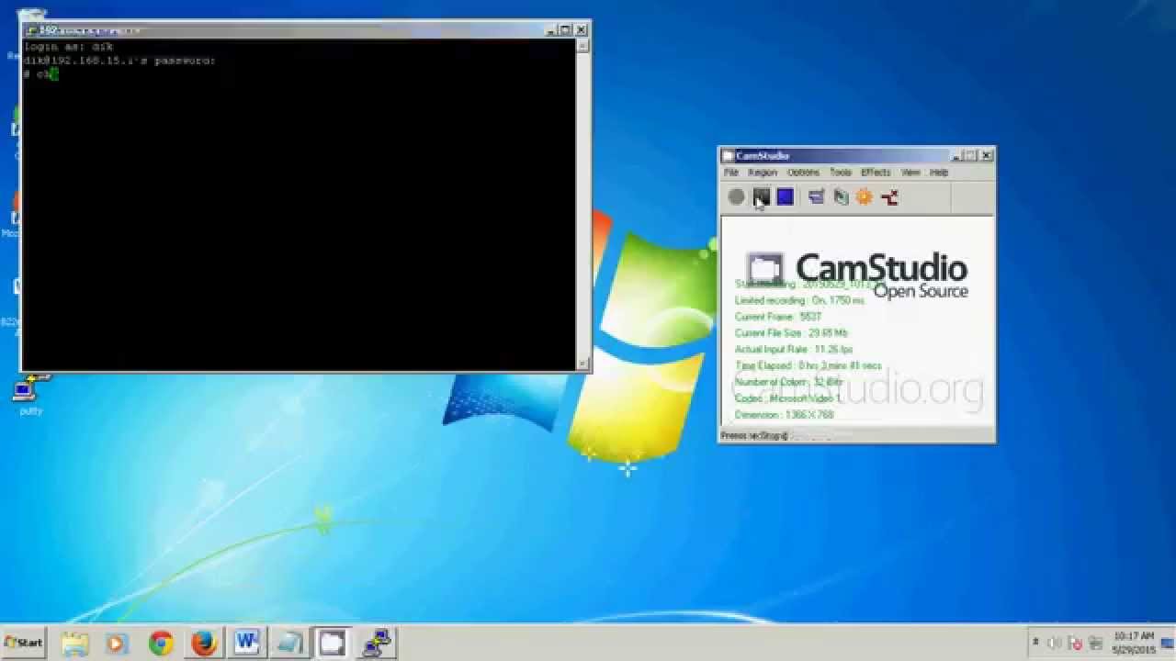Maximize the PuTTY window

(x=565, y=30)
